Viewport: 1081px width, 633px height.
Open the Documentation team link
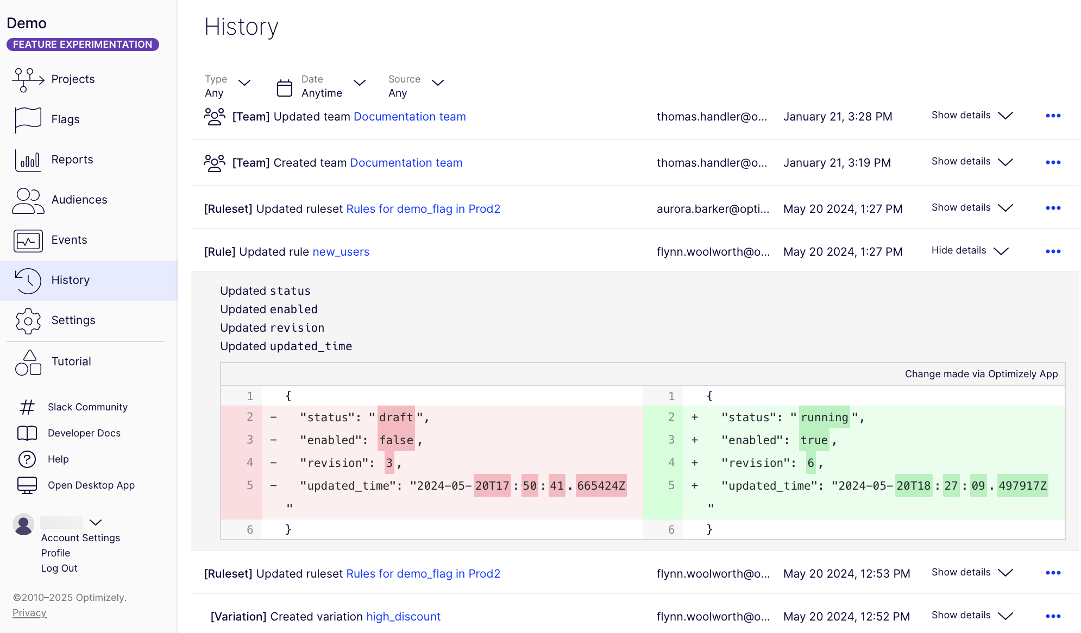[x=410, y=117]
